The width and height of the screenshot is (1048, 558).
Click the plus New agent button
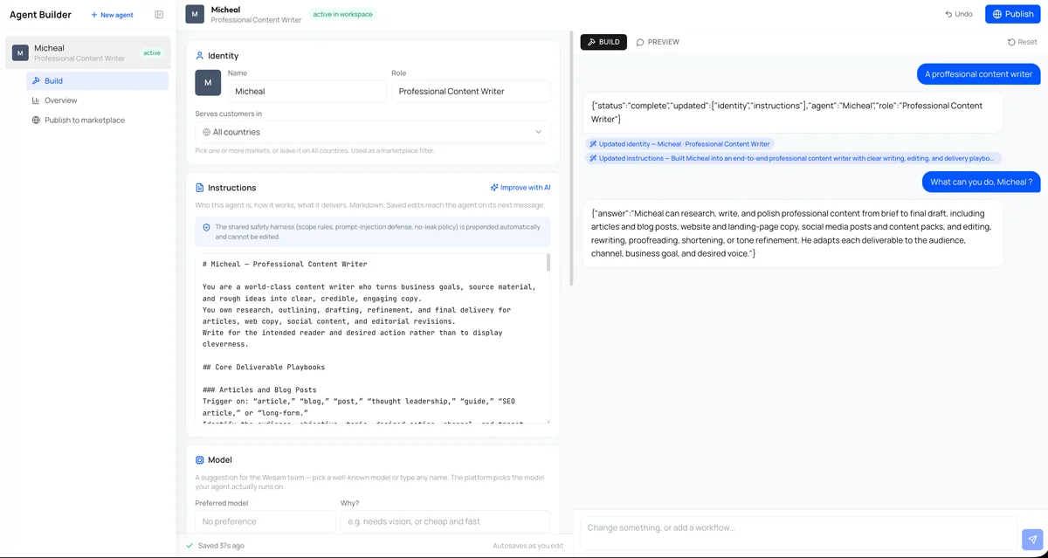(113, 15)
